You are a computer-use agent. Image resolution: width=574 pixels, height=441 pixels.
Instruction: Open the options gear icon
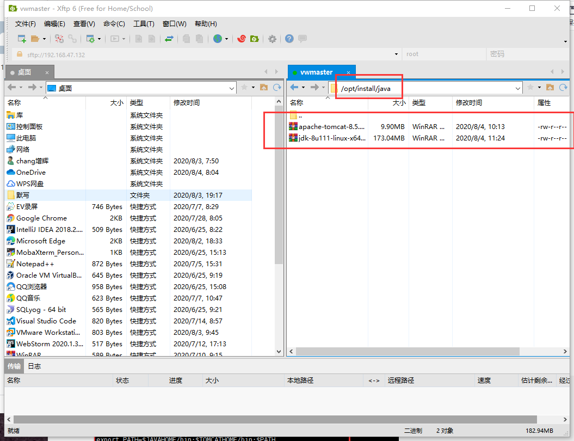[x=272, y=39]
